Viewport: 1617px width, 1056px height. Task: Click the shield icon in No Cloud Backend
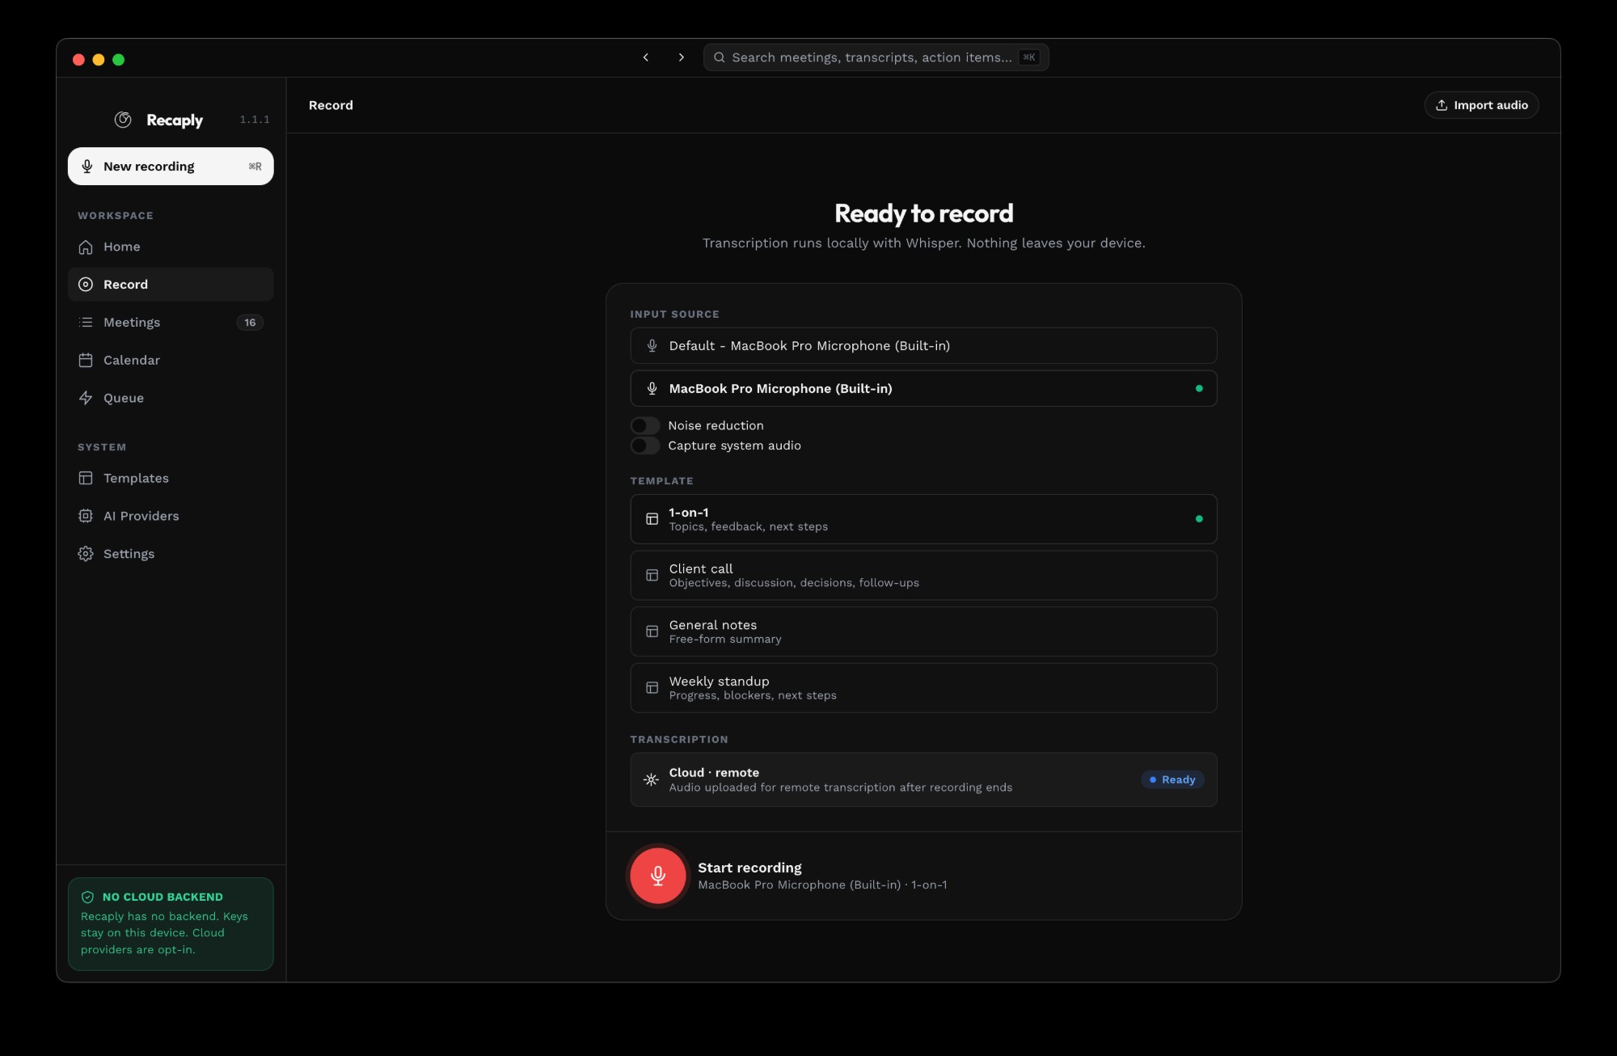87,898
